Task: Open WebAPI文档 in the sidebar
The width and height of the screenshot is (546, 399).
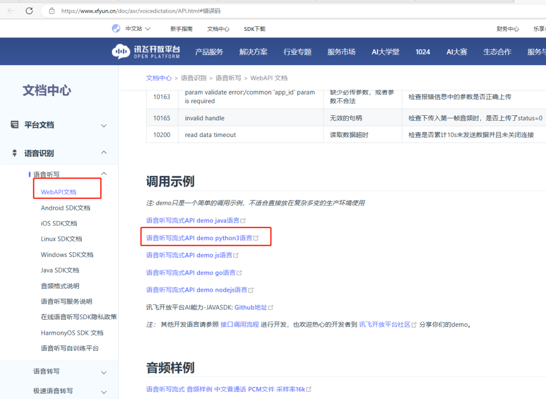Action: point(59,192)
